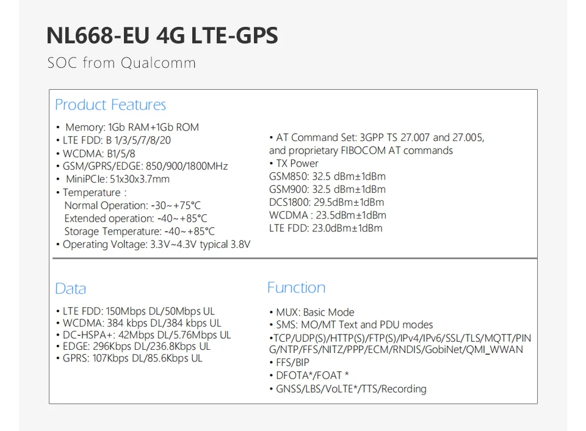This screenshot has height=431, width=586.
Task: Click the Data section heading
Action: coord(70,289)
